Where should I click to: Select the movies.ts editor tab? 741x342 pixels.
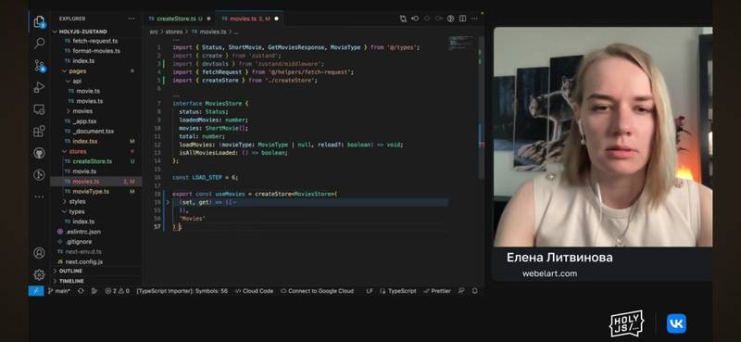[x=249, y=19]
